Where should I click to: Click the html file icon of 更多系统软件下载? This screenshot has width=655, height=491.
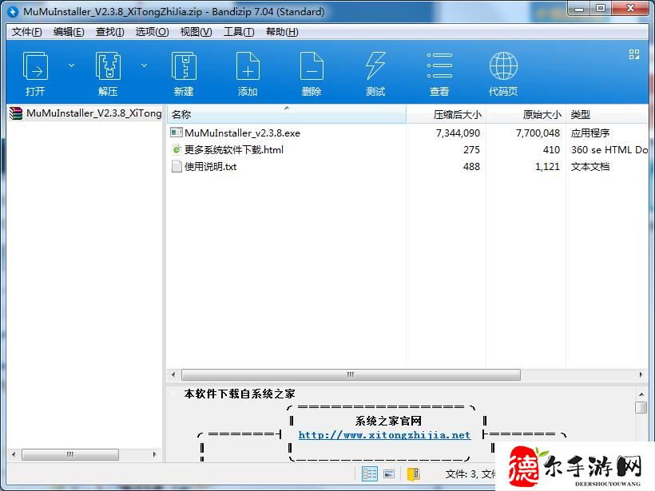177,149
